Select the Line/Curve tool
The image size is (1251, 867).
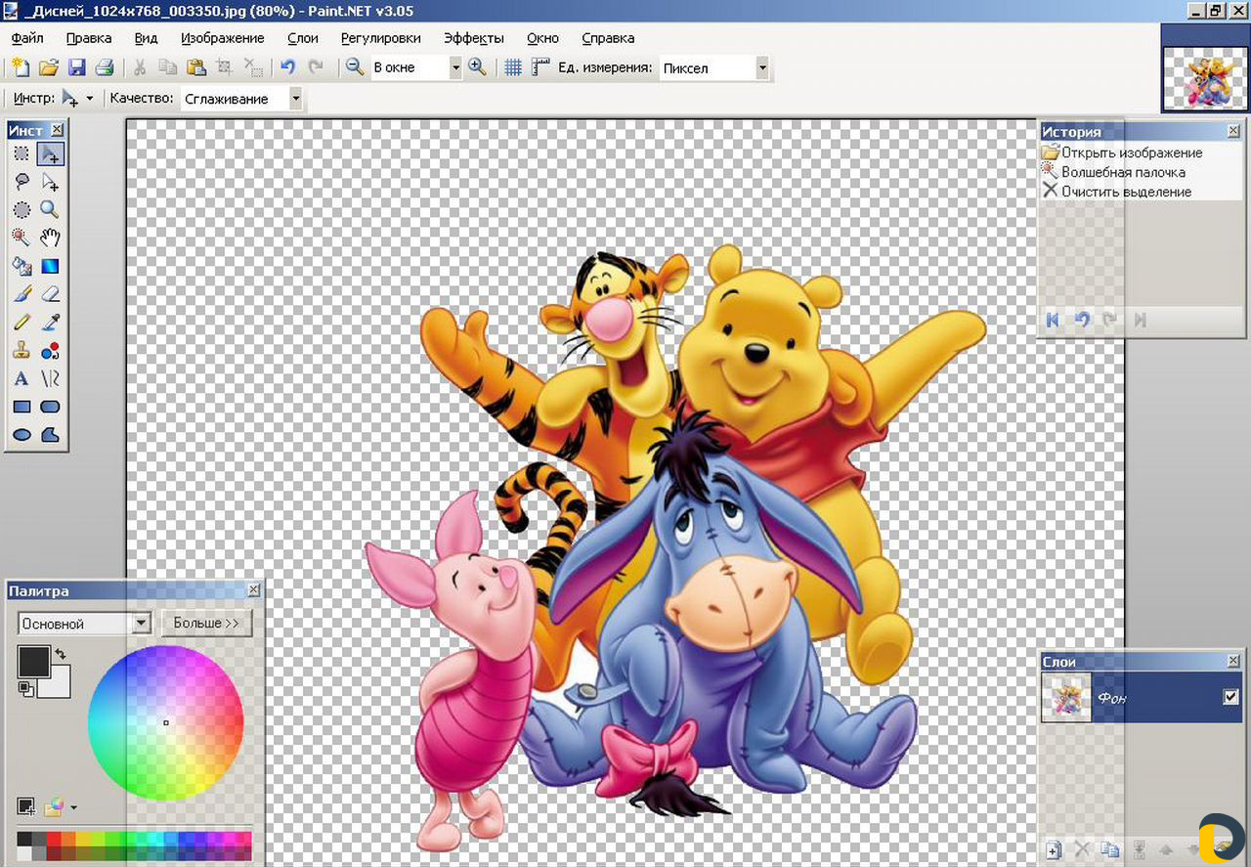tap(50, 378)
